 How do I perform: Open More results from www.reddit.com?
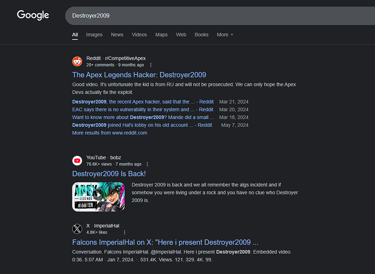click(x=110, y=133)
